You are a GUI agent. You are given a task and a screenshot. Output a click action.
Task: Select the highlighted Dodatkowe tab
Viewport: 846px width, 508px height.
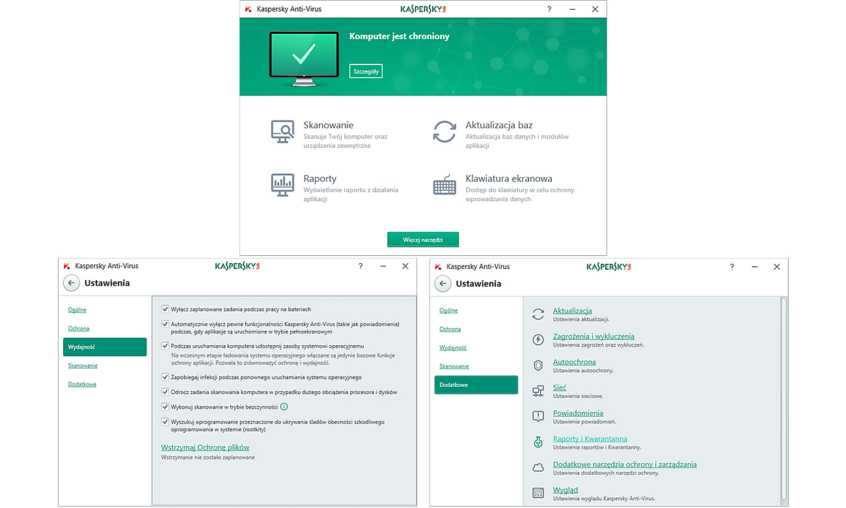coord(476,385)
